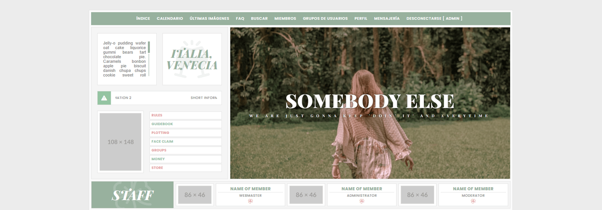Screen dimensions: 602x210
Task: Open Últimas Imágenes page
Action: coord(209,18)
